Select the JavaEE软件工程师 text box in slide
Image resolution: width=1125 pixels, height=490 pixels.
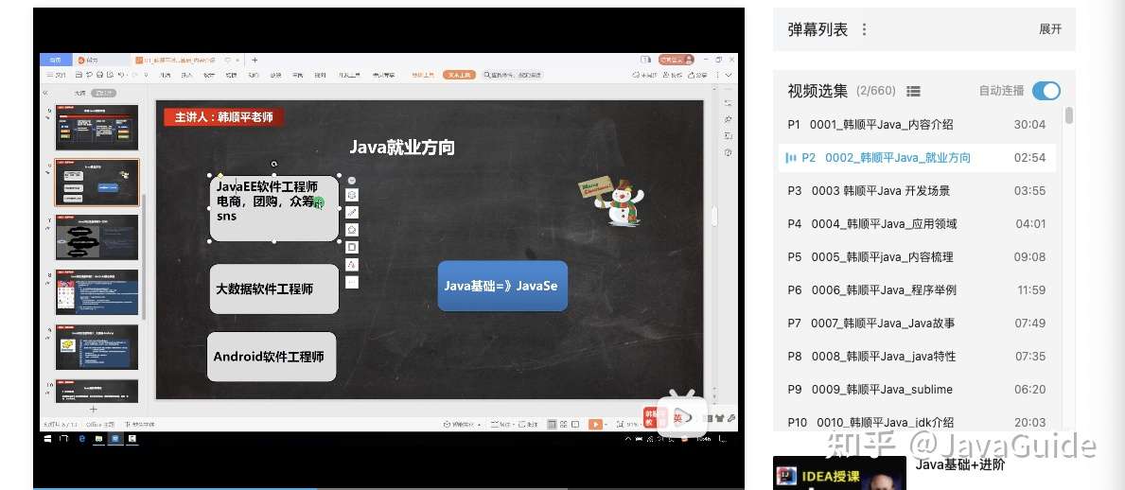coord(274,208)
